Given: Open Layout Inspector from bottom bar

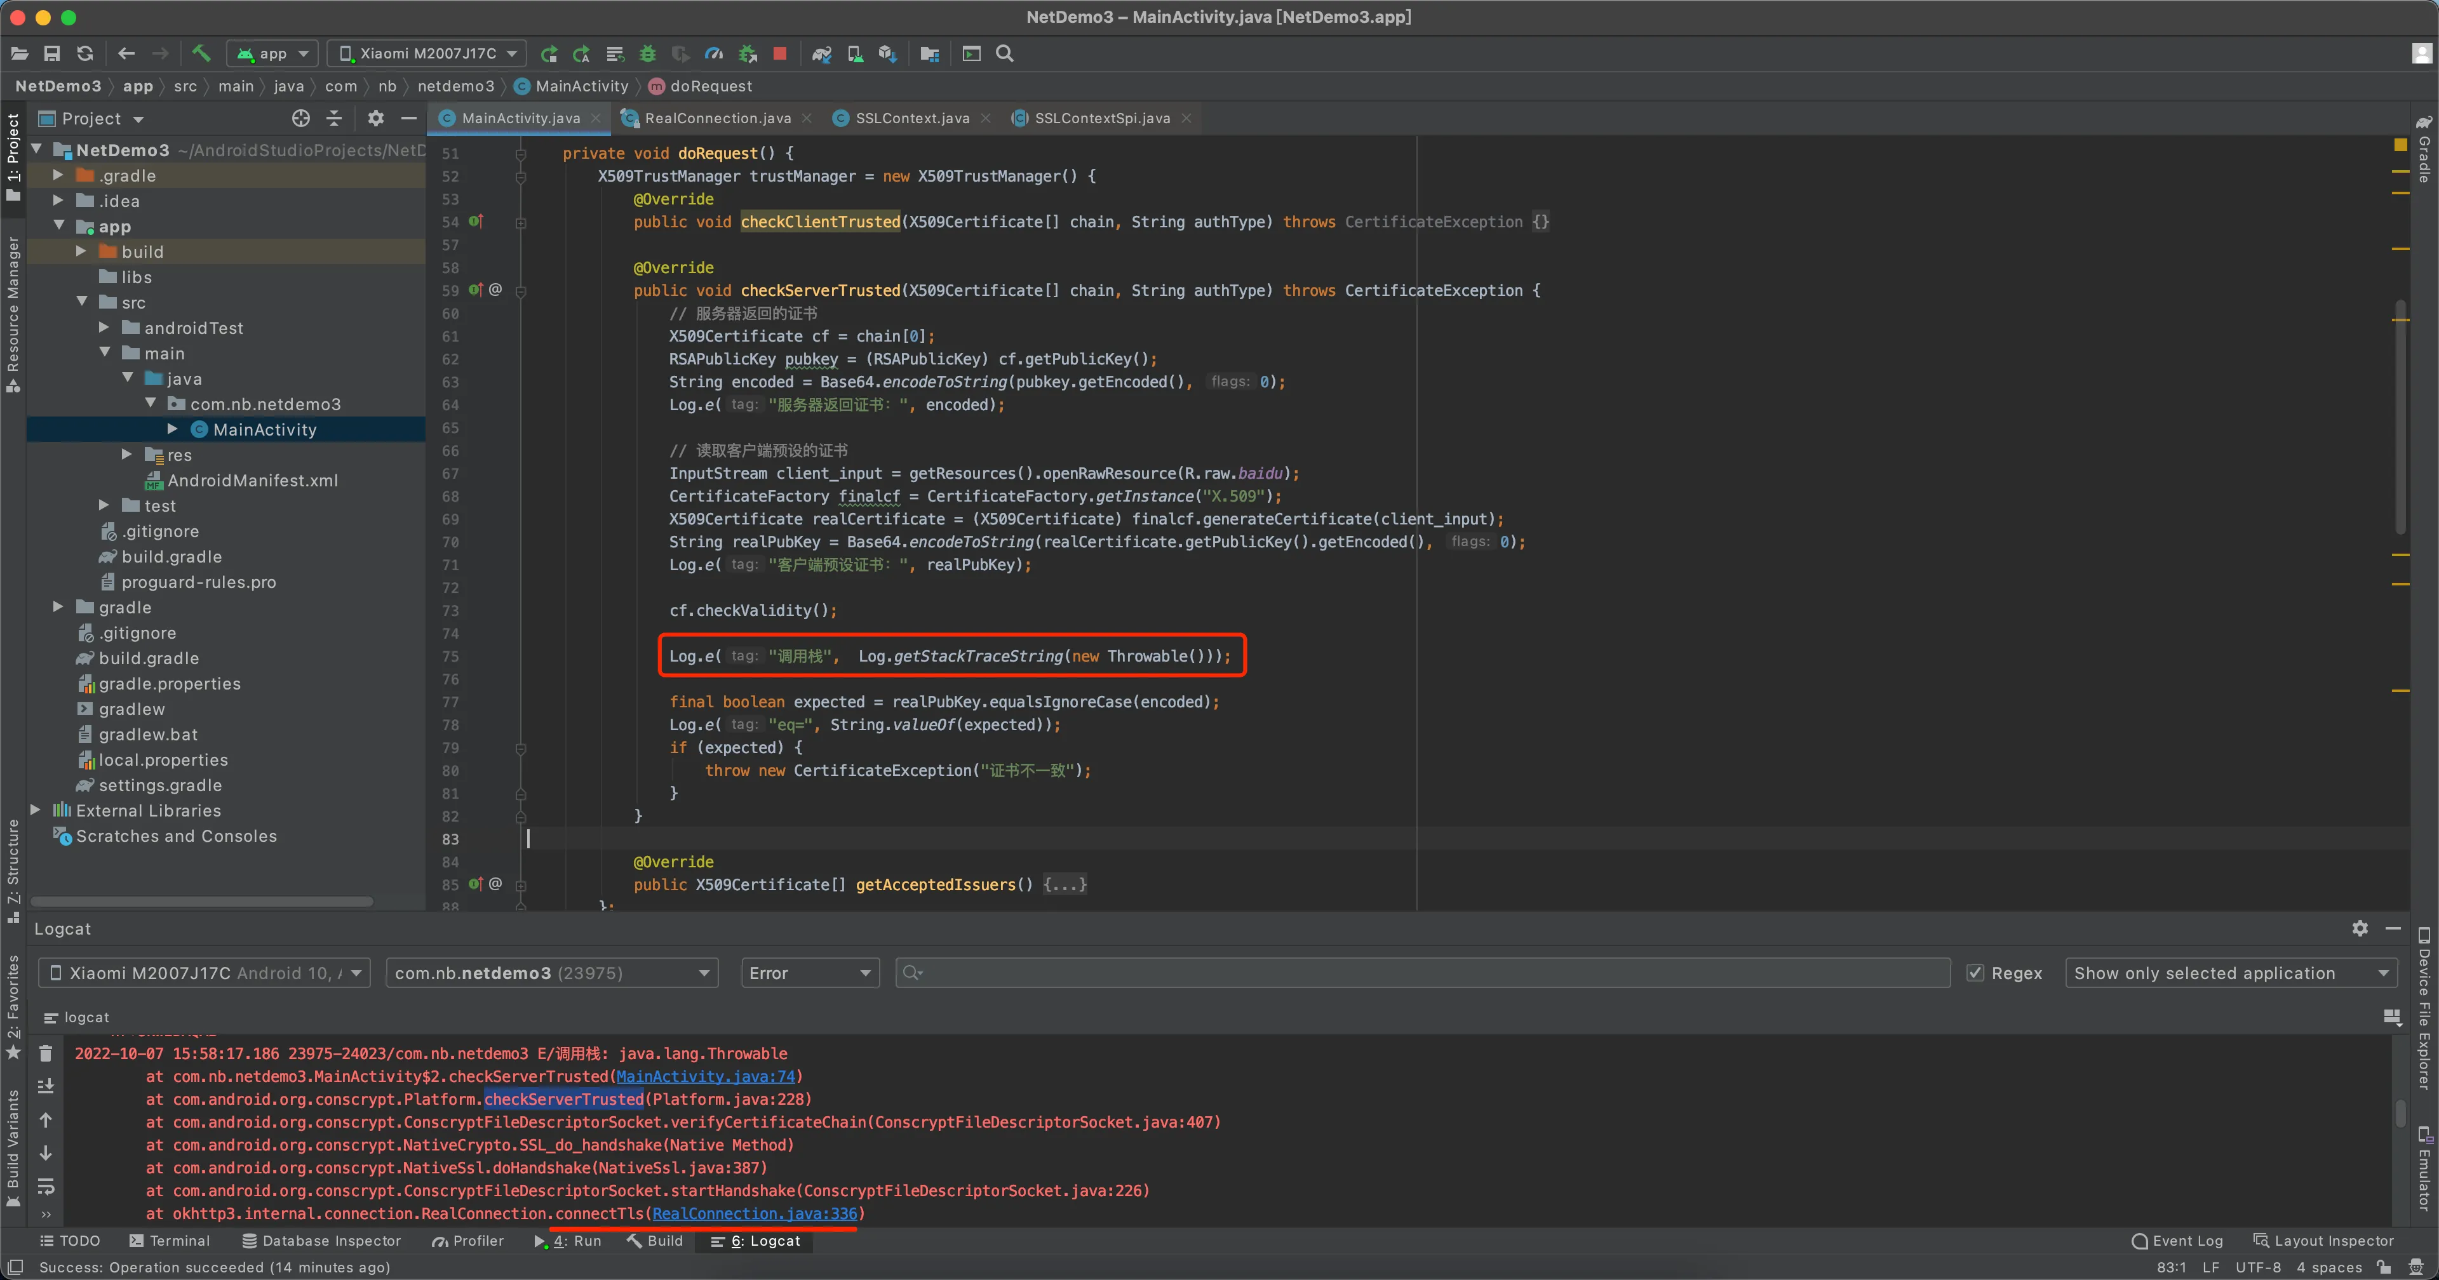Looking at the screenshot, I should pos(2325,1241).
